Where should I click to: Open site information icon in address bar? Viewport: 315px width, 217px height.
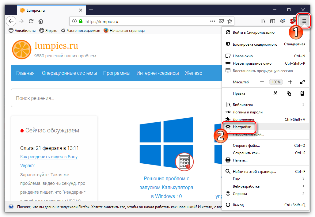[74, 21]
